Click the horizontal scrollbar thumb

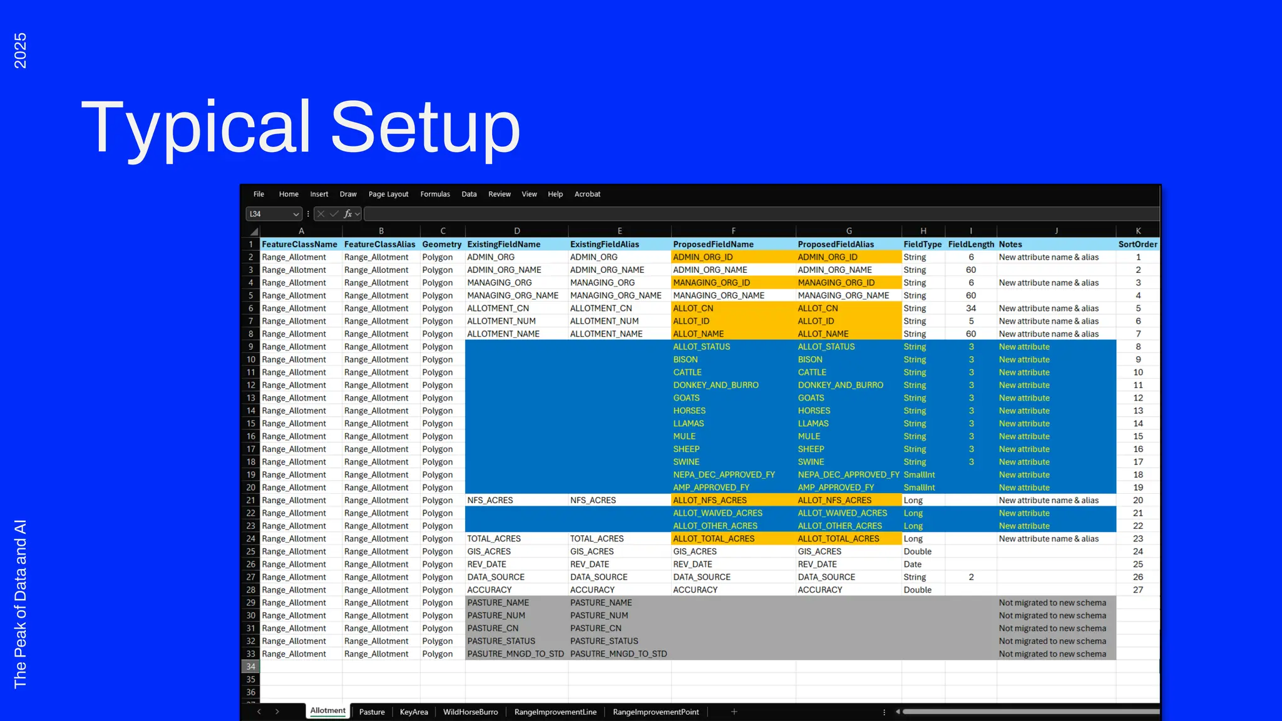tap(1030, 712)
